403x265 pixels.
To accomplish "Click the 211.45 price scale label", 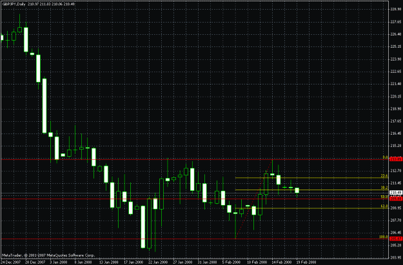I will (395, 183).
